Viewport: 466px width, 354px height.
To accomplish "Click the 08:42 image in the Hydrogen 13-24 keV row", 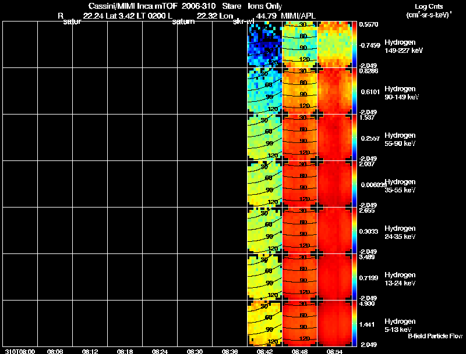I will click(x=264, y=277).
